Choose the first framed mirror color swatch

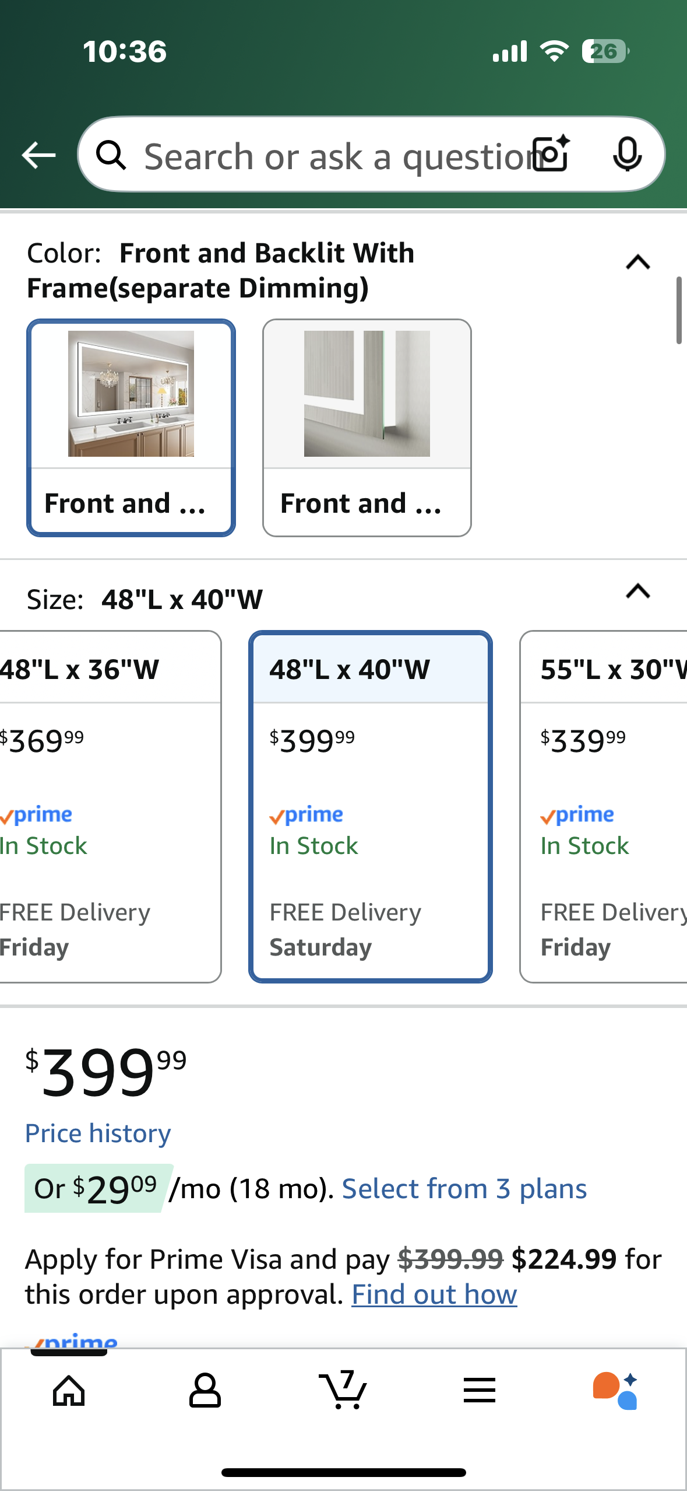[131, 427]
